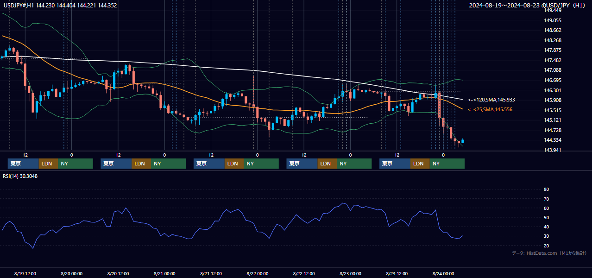Click the RSI(14) 30.3048 indicator label
The width and height of the screenshot is (592, 278).
tap(20, 176)
